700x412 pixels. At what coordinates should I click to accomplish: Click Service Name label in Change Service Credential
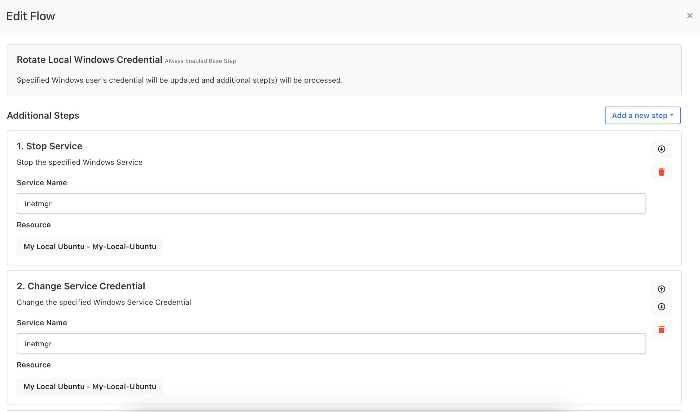[x=42, y=323]
